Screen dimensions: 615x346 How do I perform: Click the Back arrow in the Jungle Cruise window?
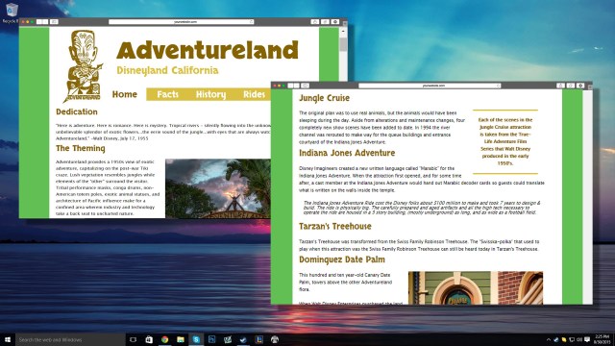coord(290,86)
